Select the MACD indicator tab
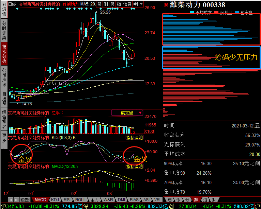Viewport: 261px width, 209px height. point(40,200)
